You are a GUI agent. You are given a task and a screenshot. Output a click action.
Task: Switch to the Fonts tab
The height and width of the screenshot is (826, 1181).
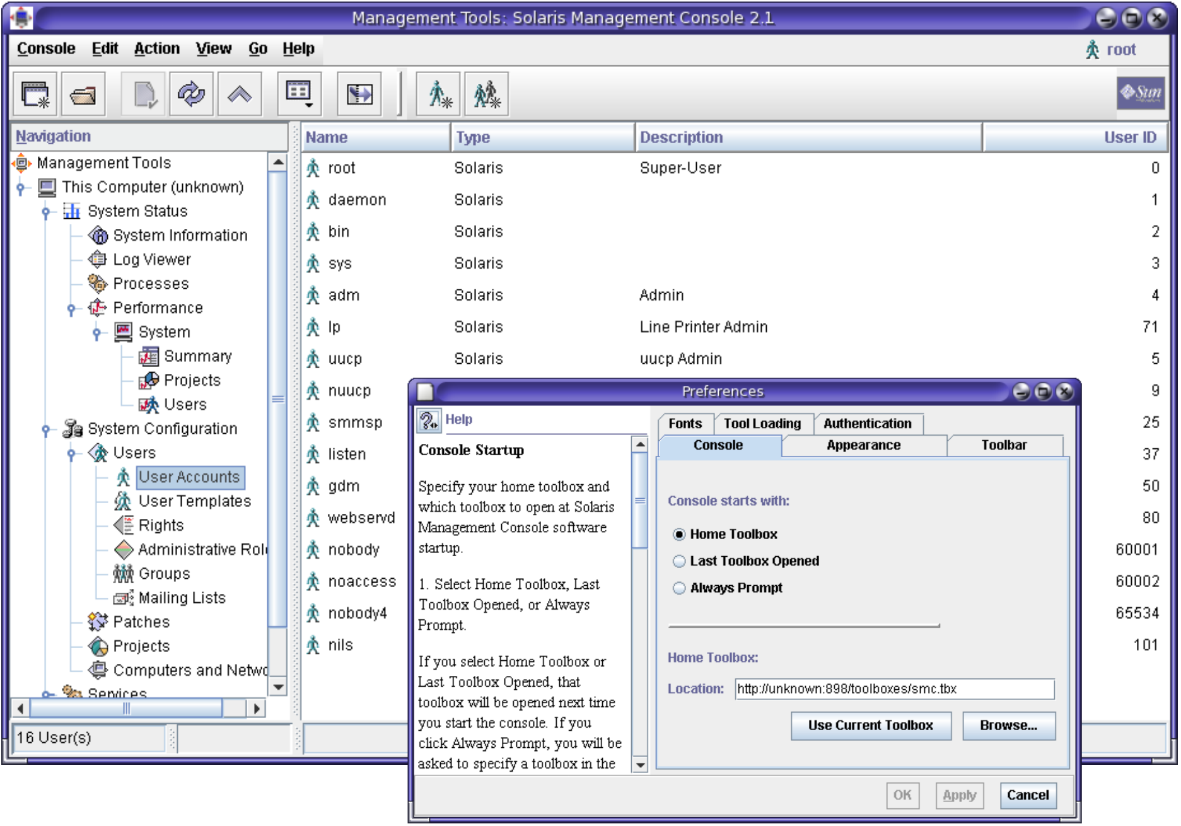pos(685,424)
